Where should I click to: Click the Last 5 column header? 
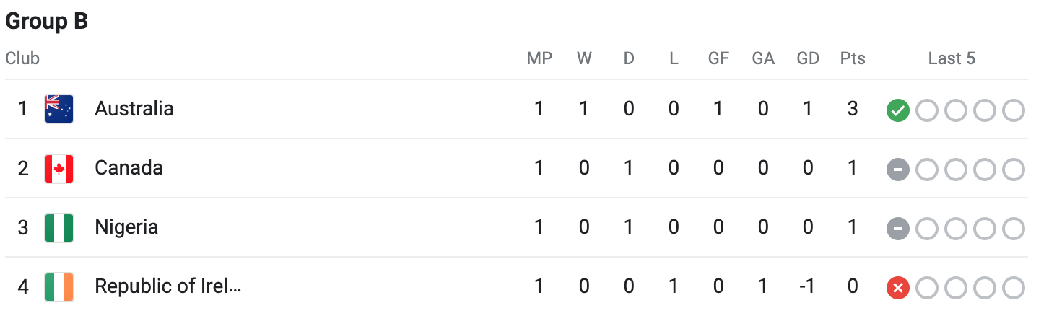(952, 58)
